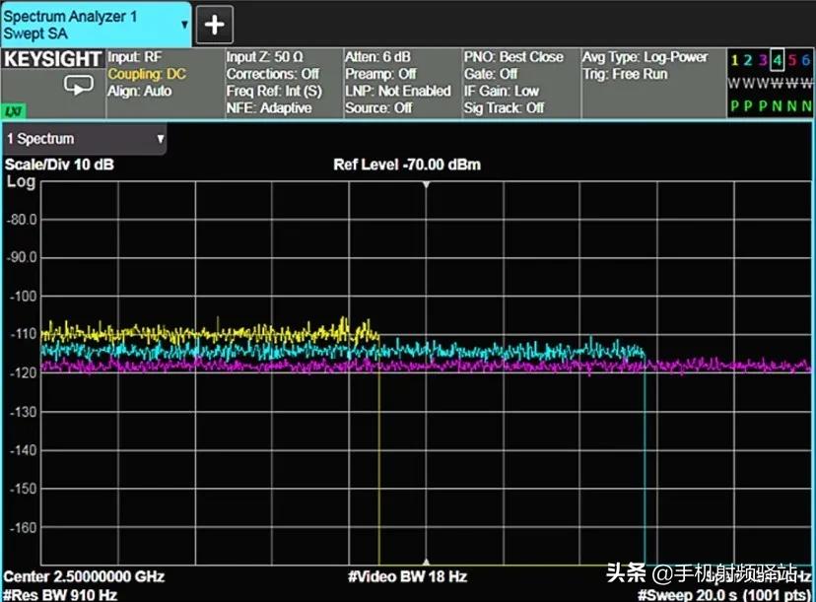The image size is (816, 602).
Task: Click the Ref Level -70.00 dBm label
Action: click(x=406, y=165)
